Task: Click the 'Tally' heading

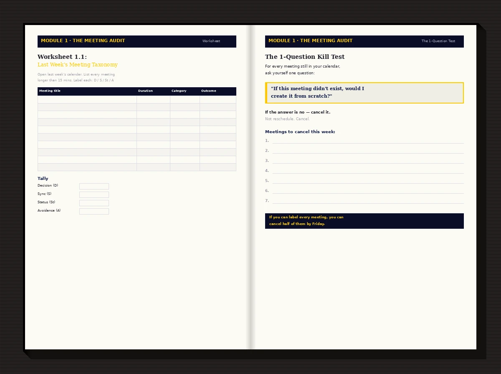Action: pyautogui.click(x=43, y=179)
